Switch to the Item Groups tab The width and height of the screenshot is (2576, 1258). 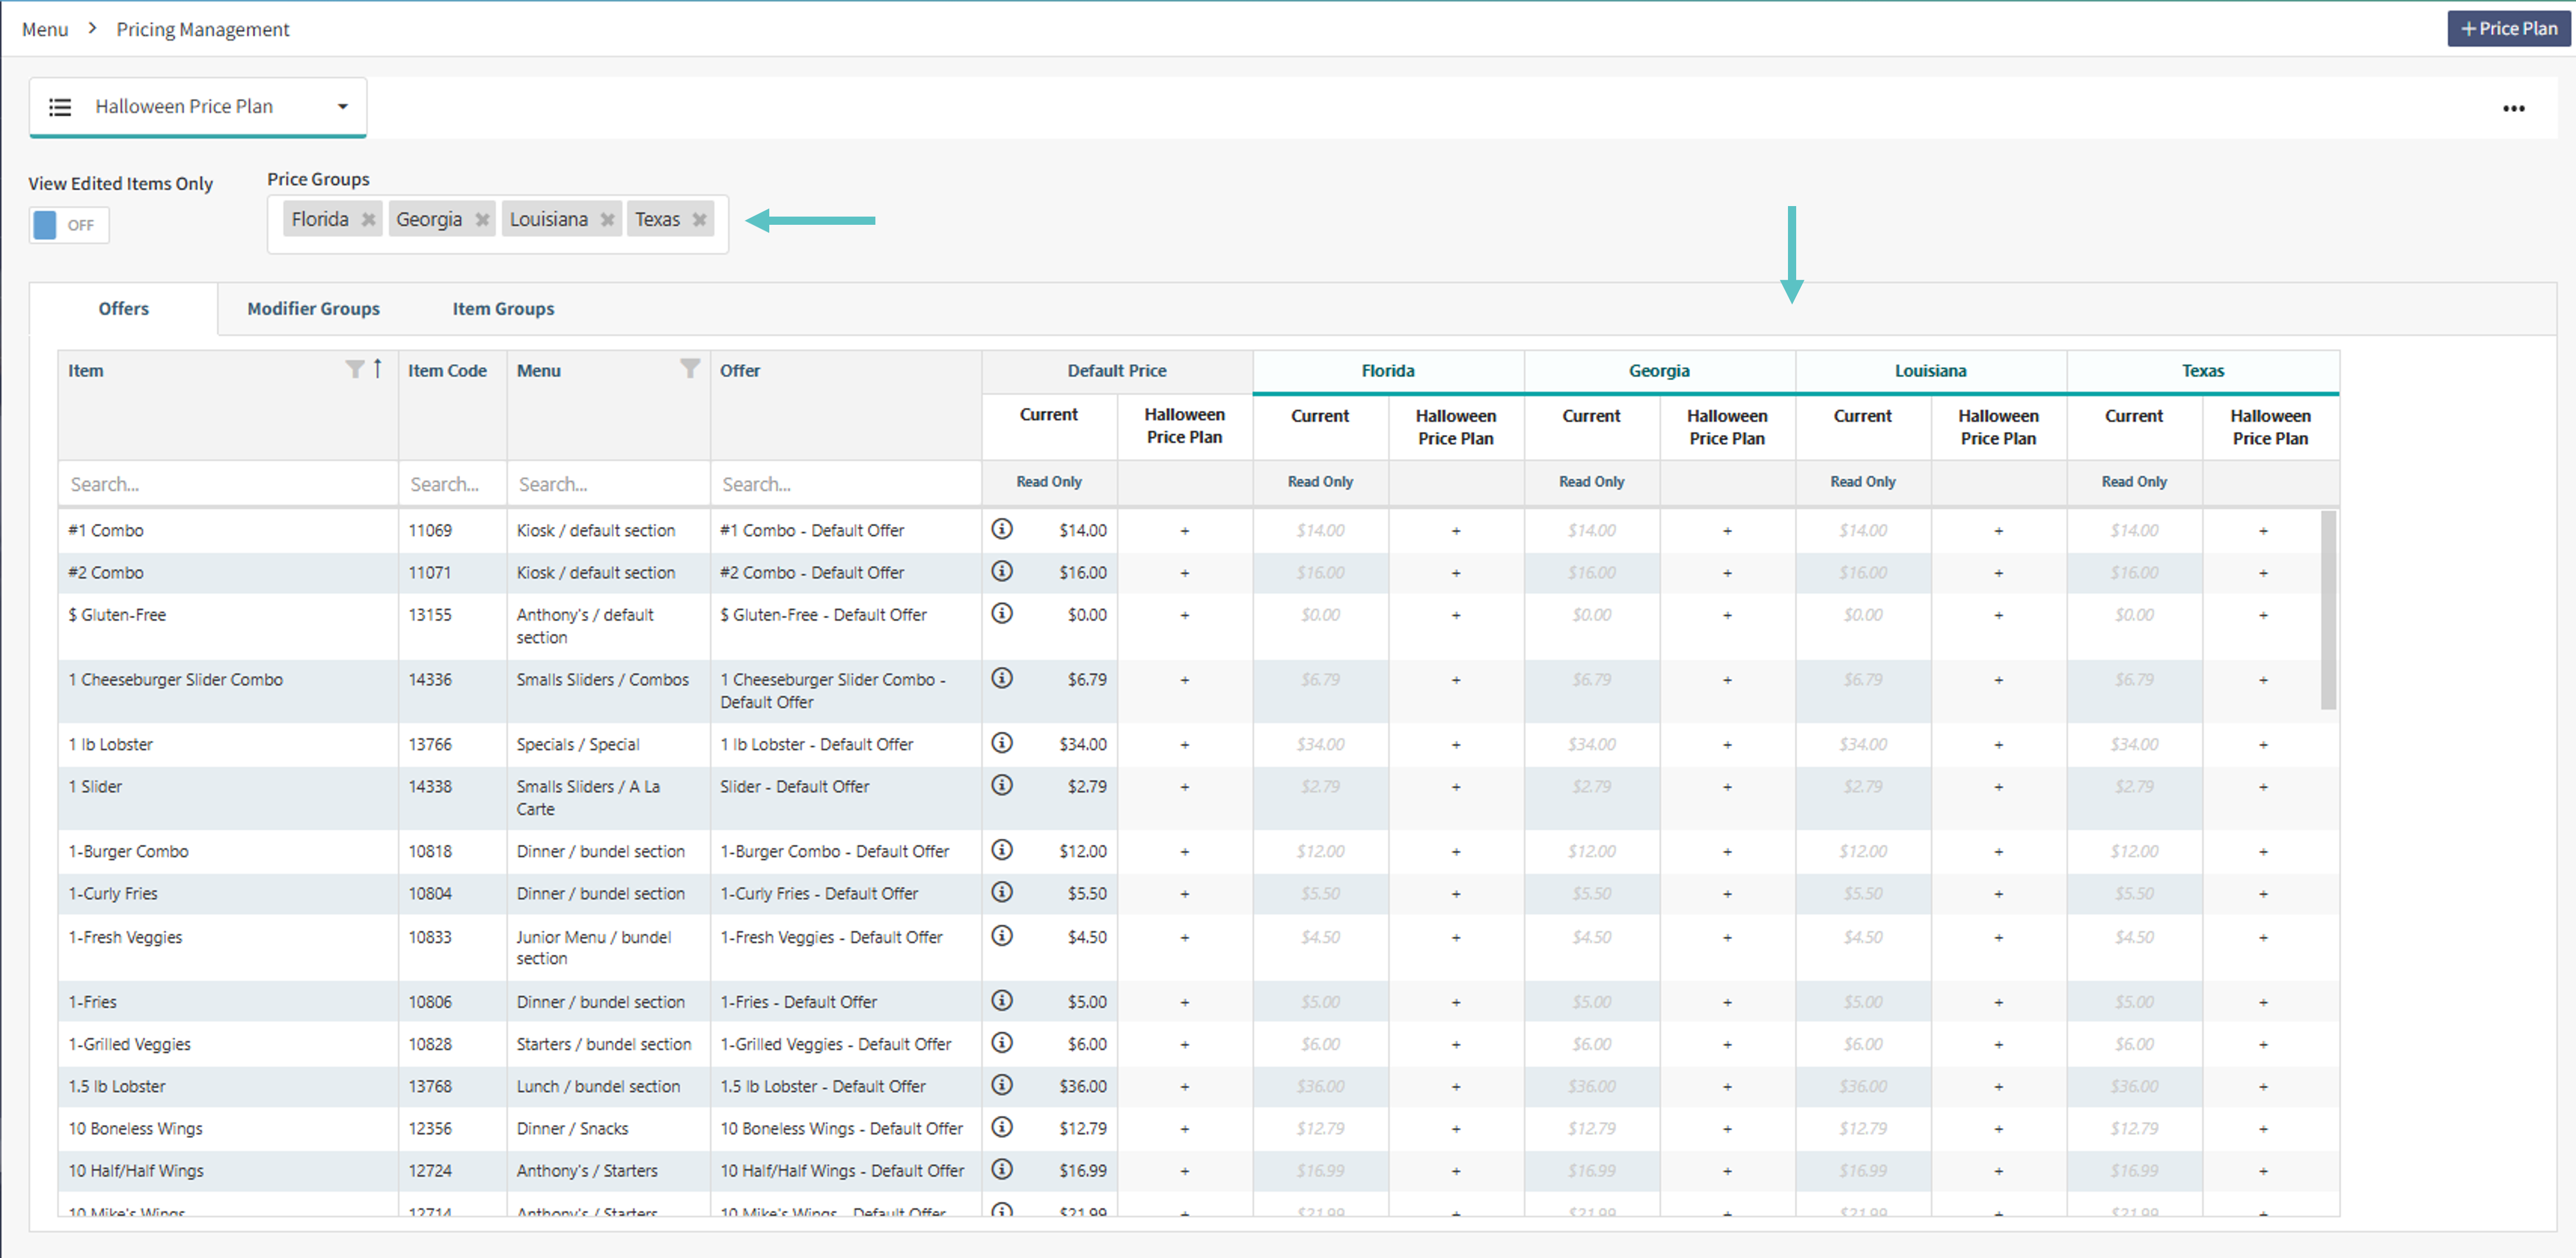point(503,309)
